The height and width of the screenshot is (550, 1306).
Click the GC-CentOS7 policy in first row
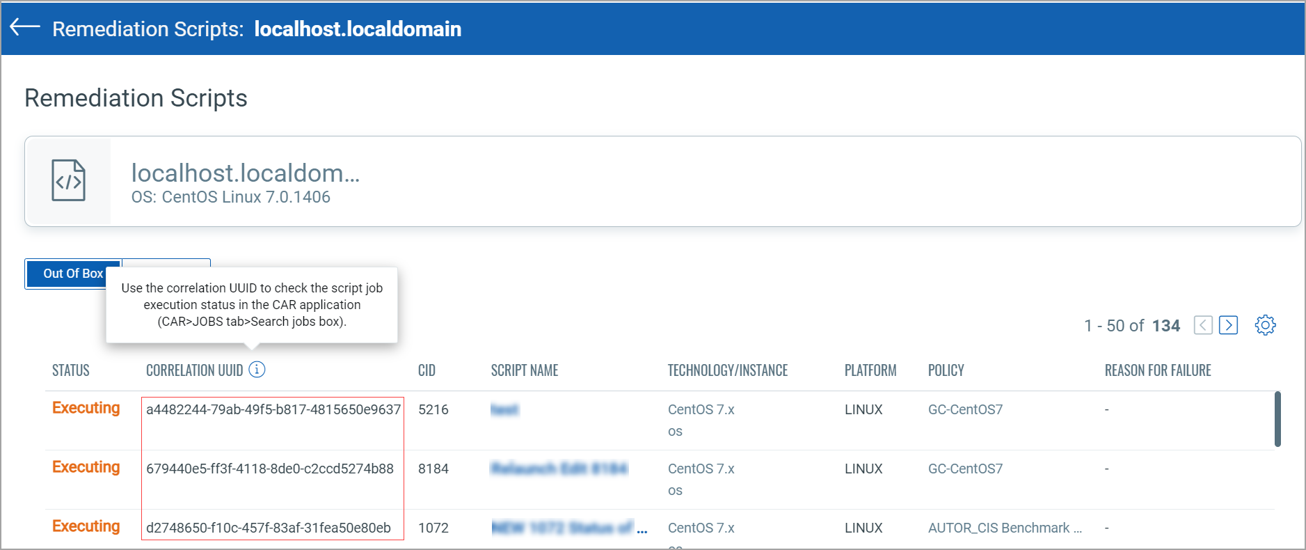tap(965, 409)
